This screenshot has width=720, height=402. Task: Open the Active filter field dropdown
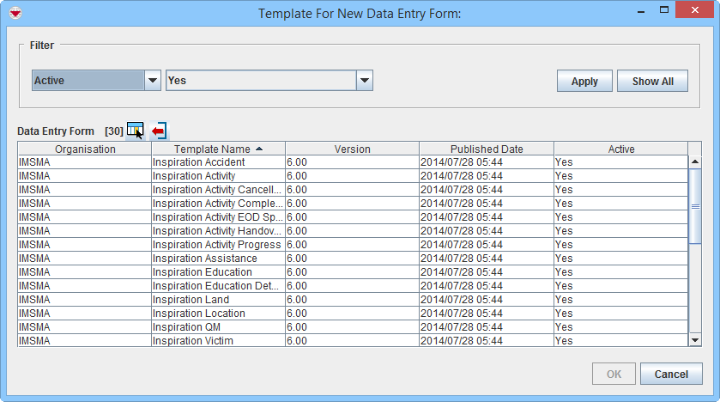pos(153,81)
